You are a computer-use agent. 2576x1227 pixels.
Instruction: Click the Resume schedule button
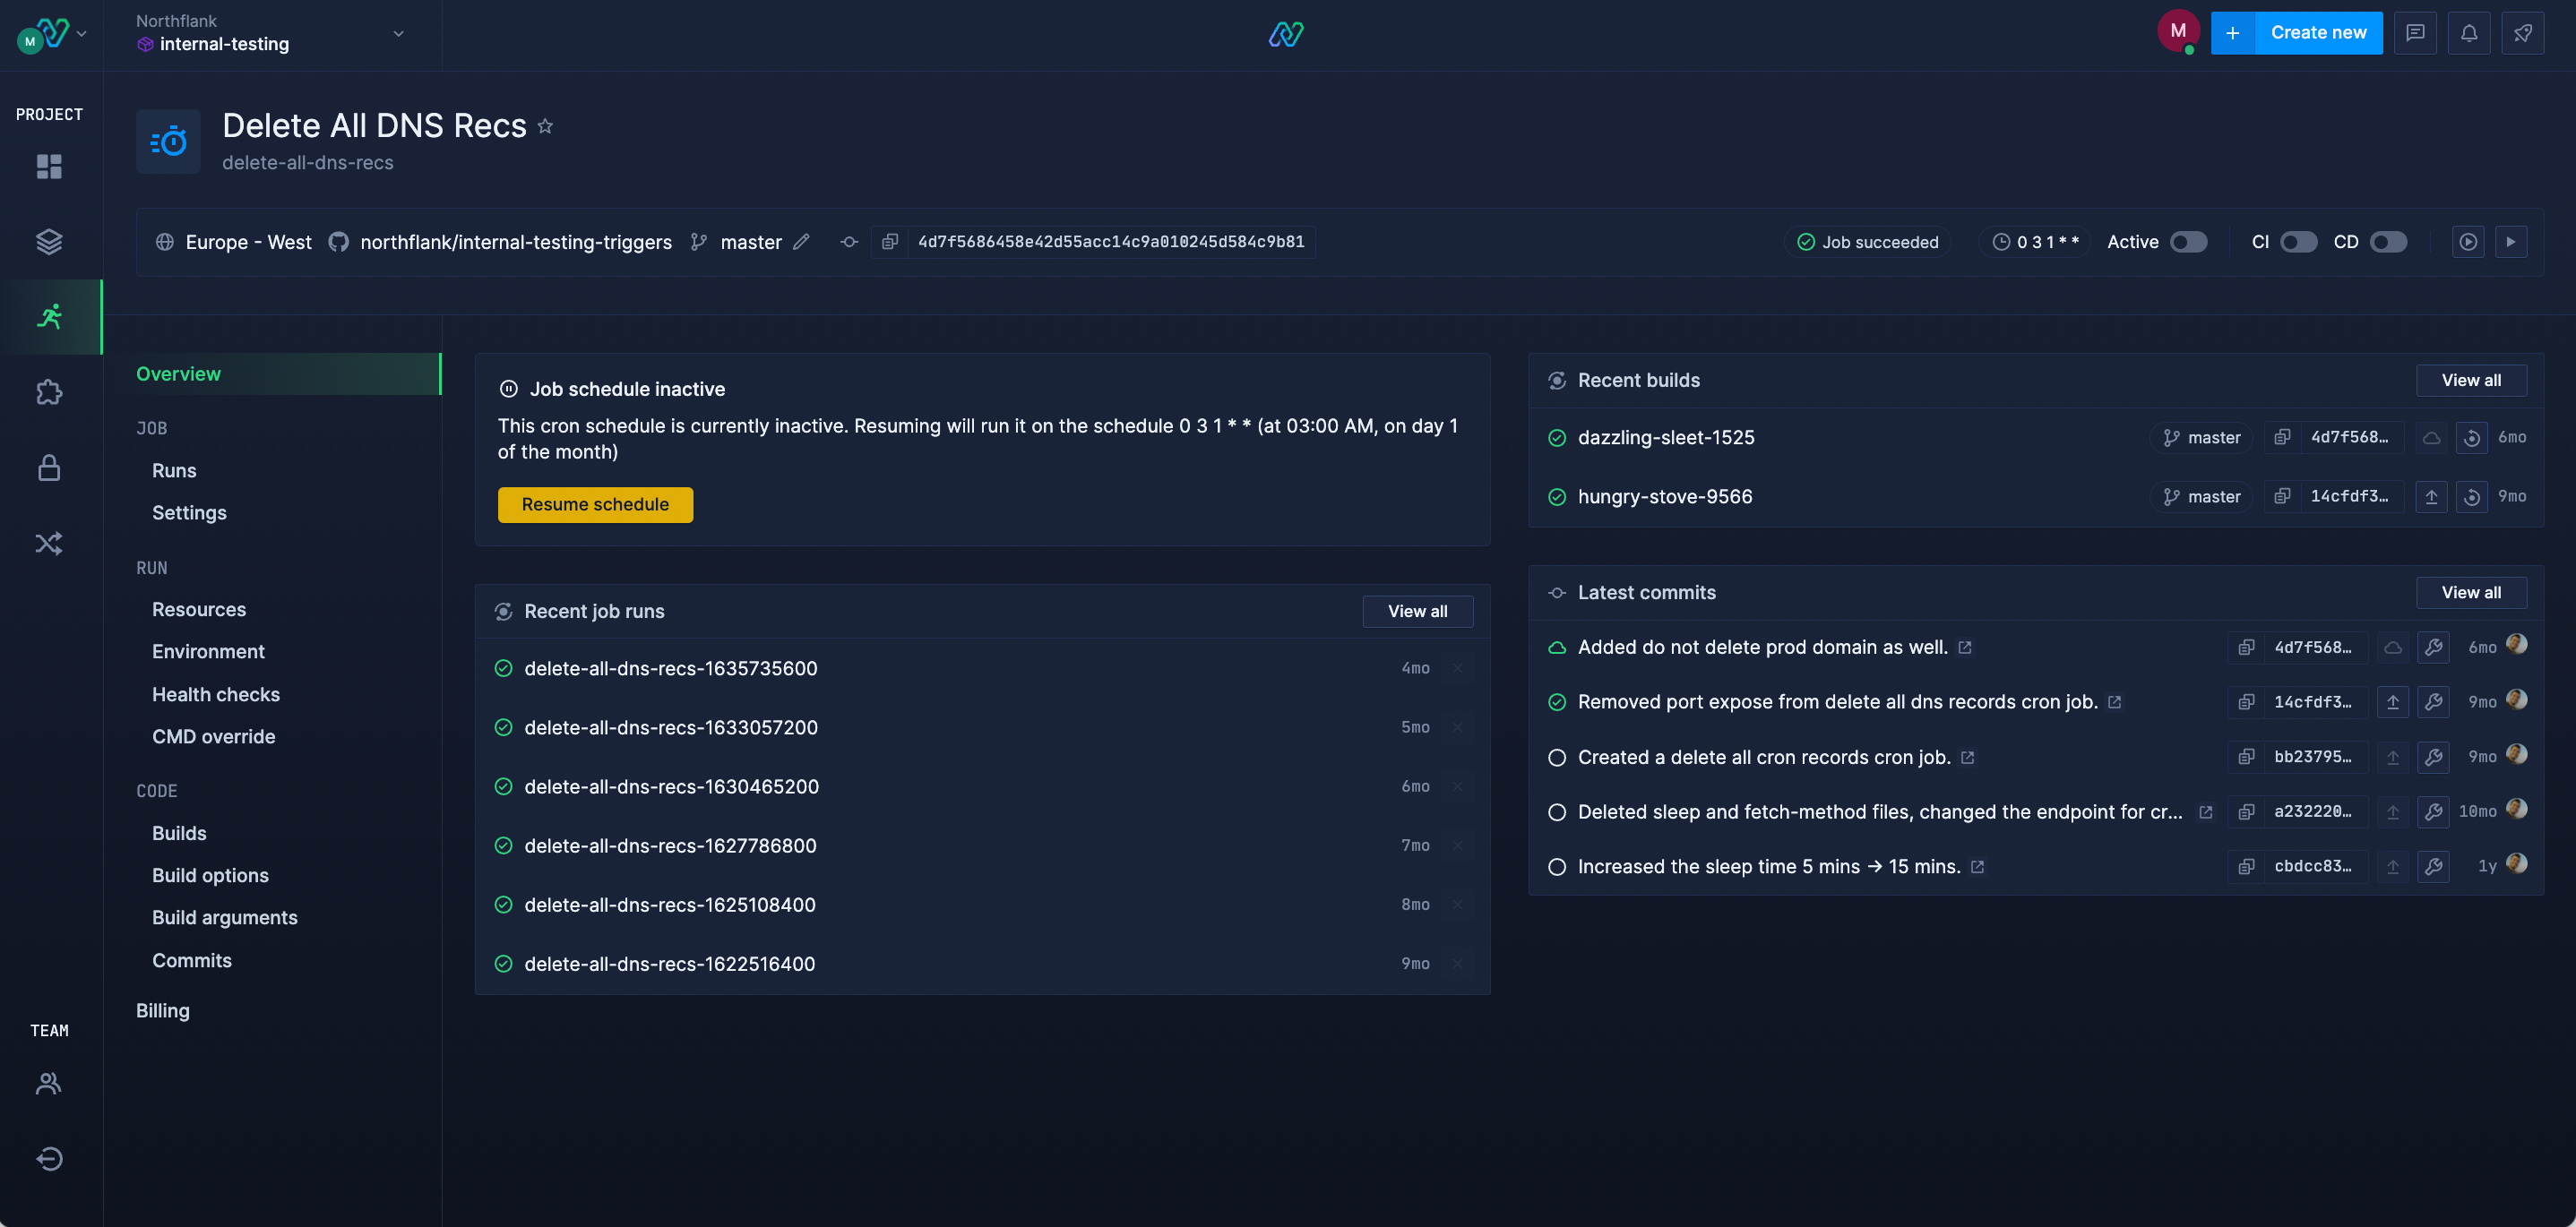pyautogui.click(x=595, y=504)
